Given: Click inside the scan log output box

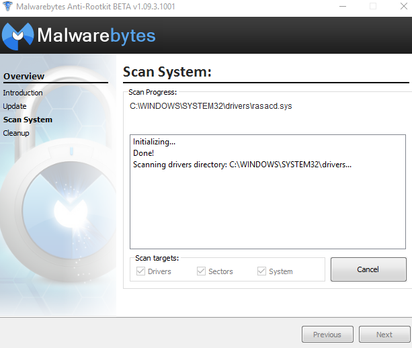Looking at the screenshot, I should click(267, 215).
